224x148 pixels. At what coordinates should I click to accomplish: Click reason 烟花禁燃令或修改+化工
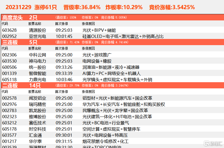pyautogui.click(x=106, y=141)
